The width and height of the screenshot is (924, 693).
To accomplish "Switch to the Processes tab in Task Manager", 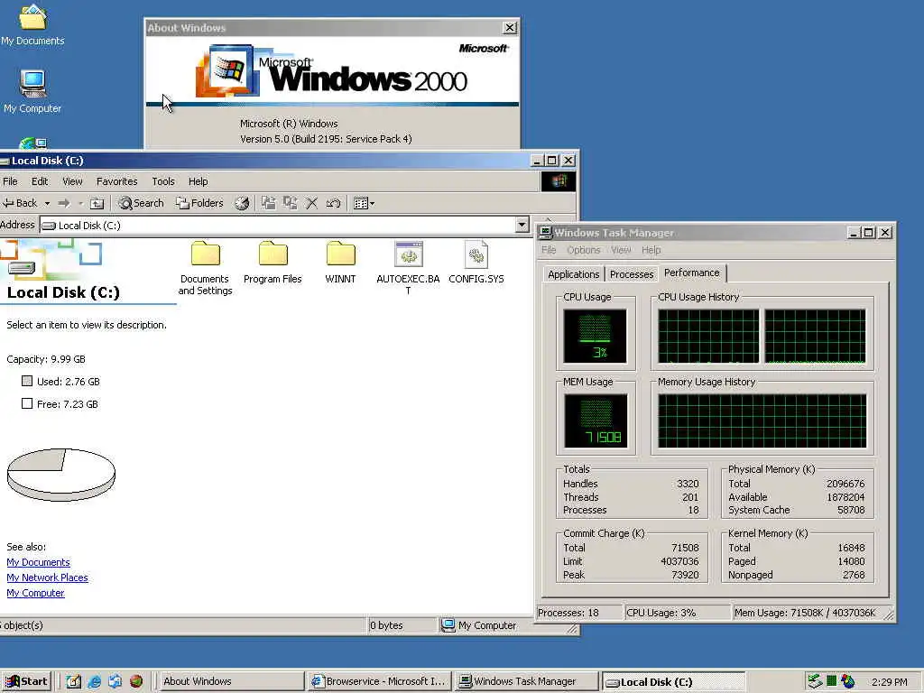I will point(631,274).
